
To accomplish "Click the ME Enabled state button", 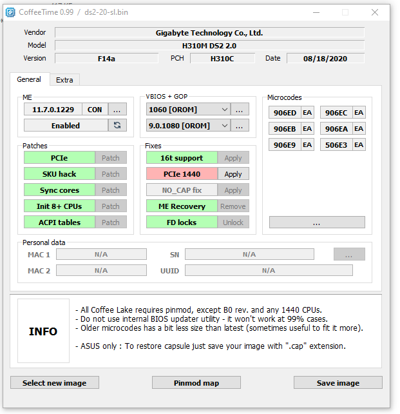I will coord(66,125).
